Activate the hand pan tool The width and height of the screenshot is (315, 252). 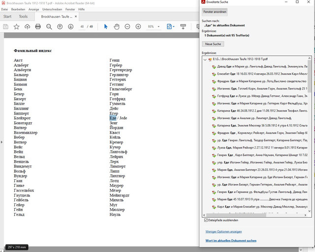point(117,27)
